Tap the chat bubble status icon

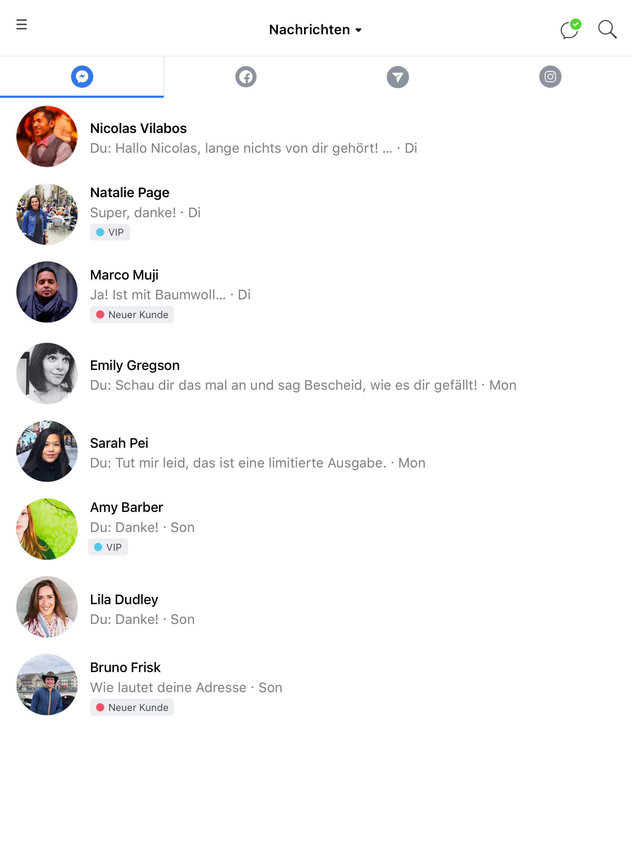coord(571,29)
